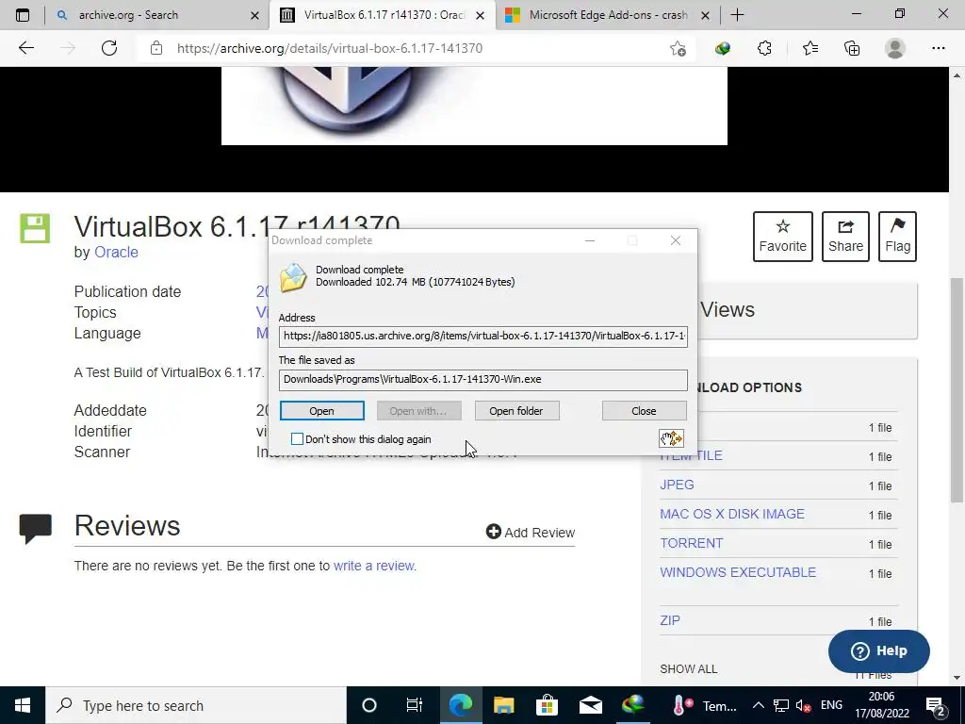Image resolution: width=965 pixels, height=724 pixels.
Task: Show hidden system tray icons
Action: tap(759, 705)
